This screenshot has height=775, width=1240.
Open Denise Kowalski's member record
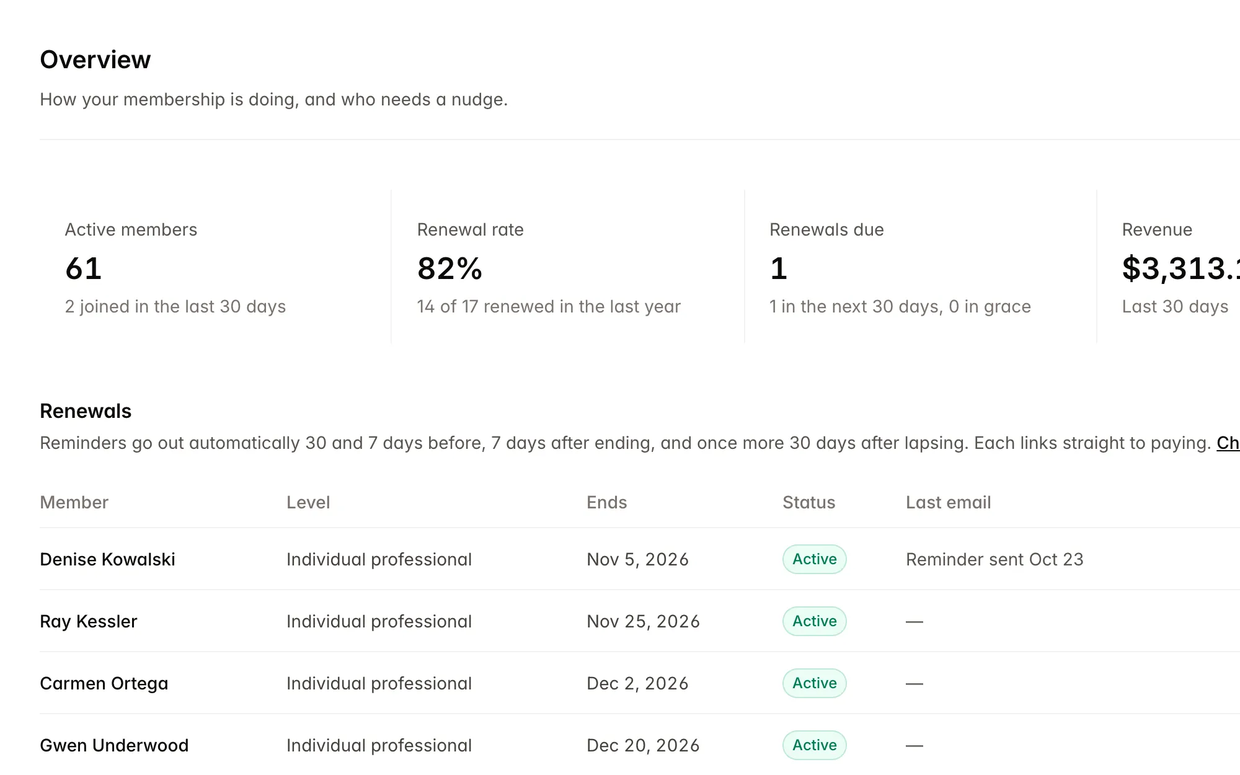[x=107, y=559]
